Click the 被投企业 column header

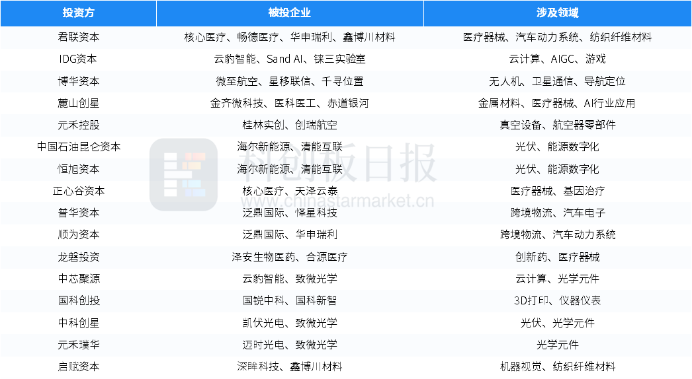click(290, 13)
